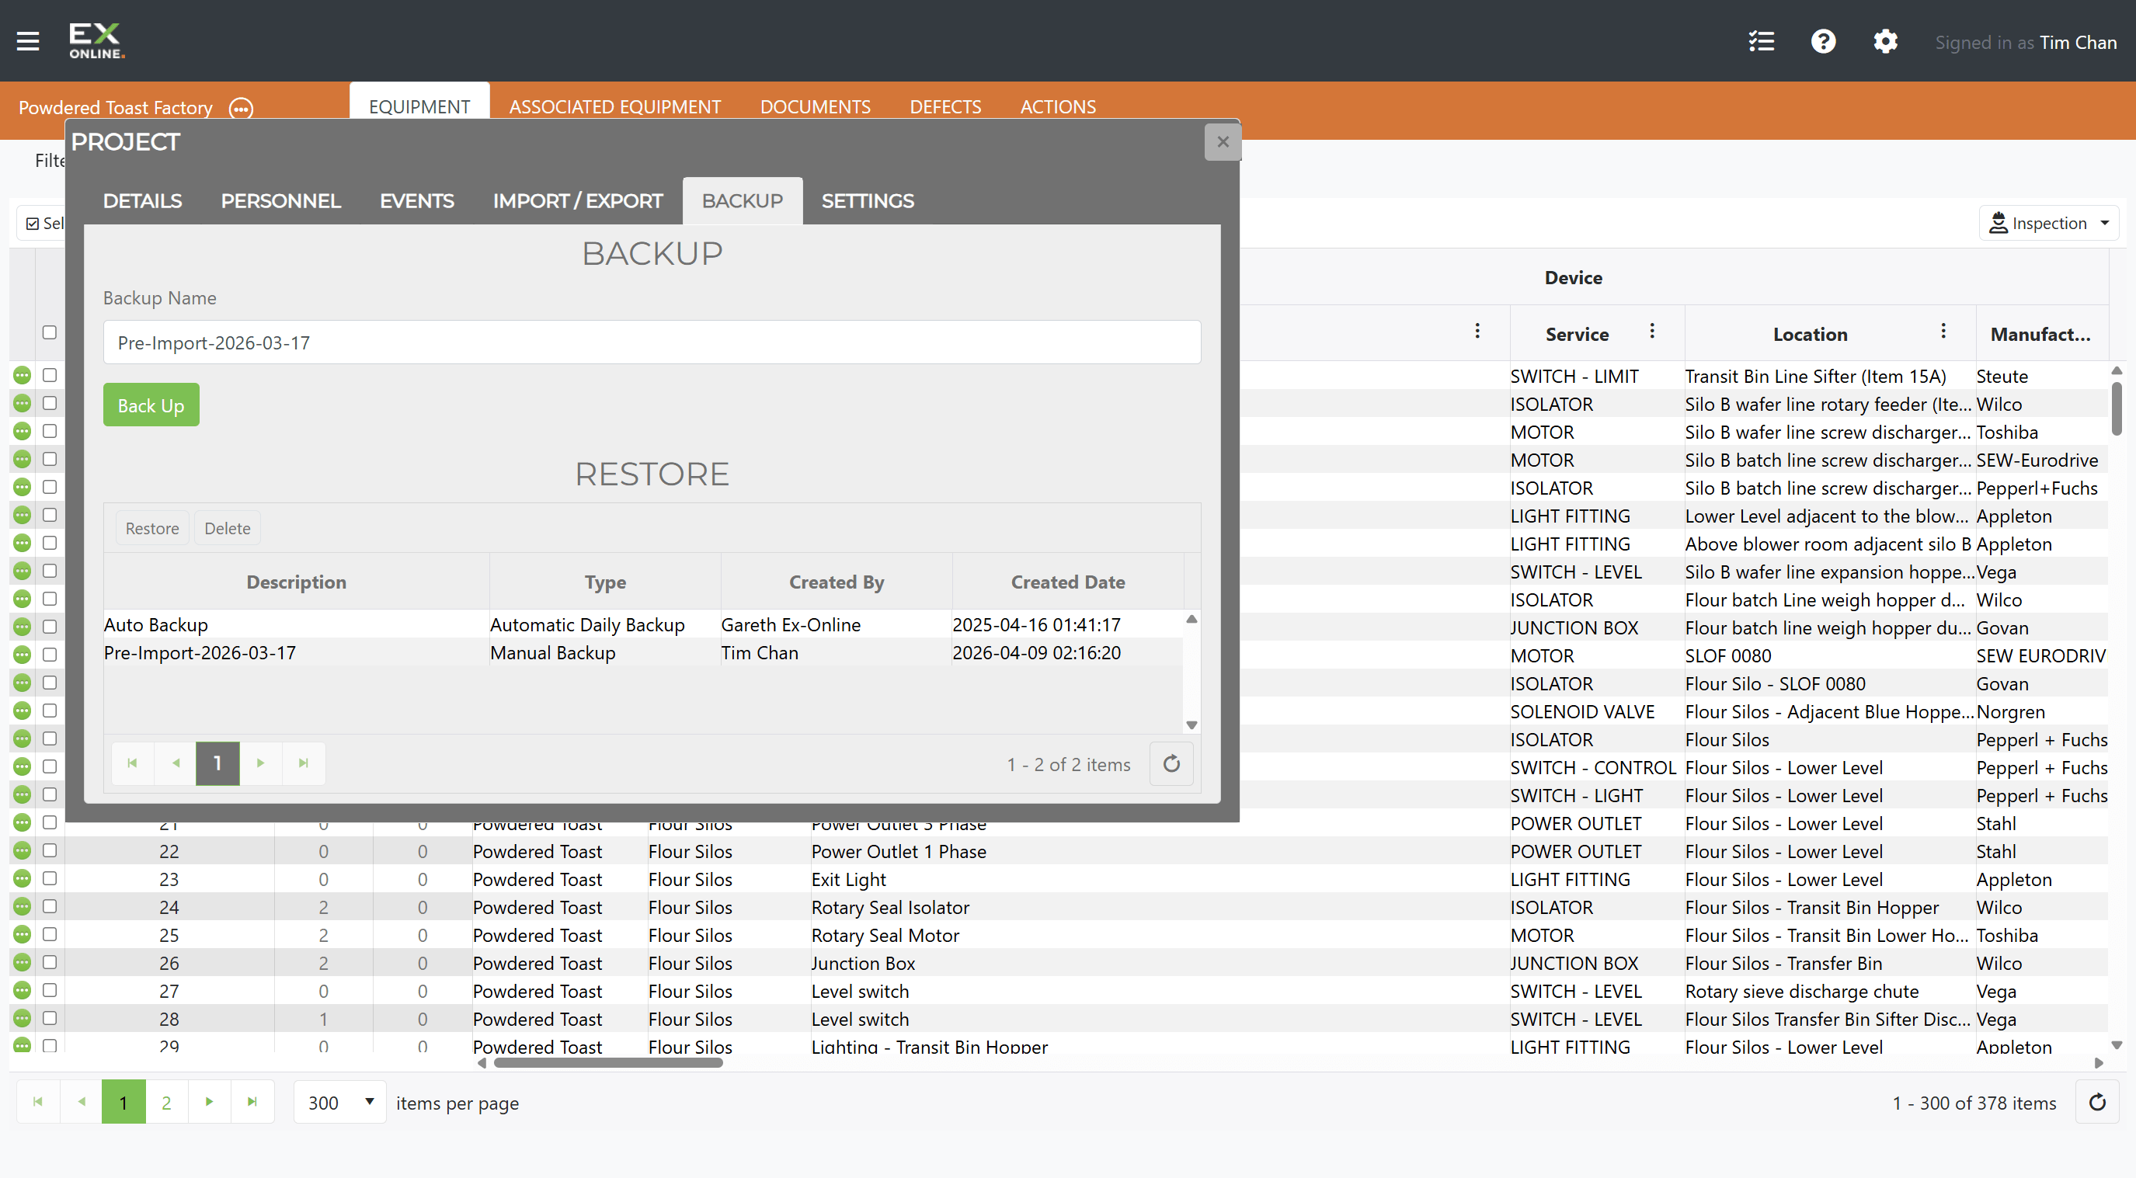Screen dimensions: 2136x1178
Task: Click the green Back Up button
Action: click(151, 405)
